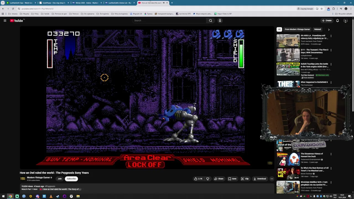
Task: Select the From Modern Vintage Gamer chip
Action: click(297, 29)
